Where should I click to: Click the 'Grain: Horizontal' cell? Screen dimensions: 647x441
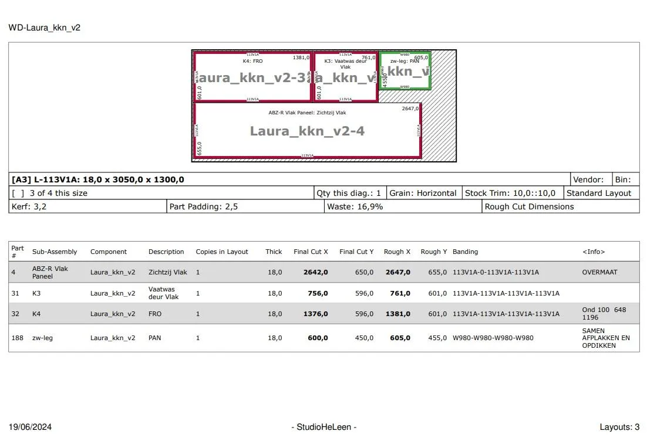(424, 194)
